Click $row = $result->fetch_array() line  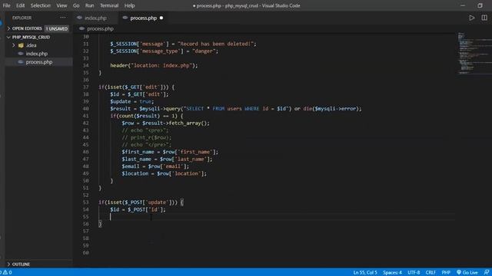(x=166, y=123)
